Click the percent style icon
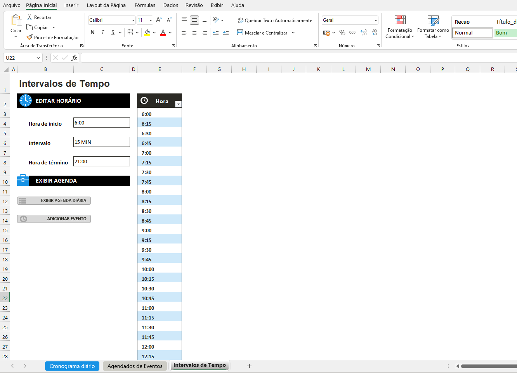 coord(342,33)
